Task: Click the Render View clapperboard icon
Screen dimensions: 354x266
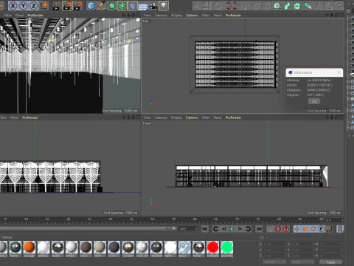Action: 57,6
